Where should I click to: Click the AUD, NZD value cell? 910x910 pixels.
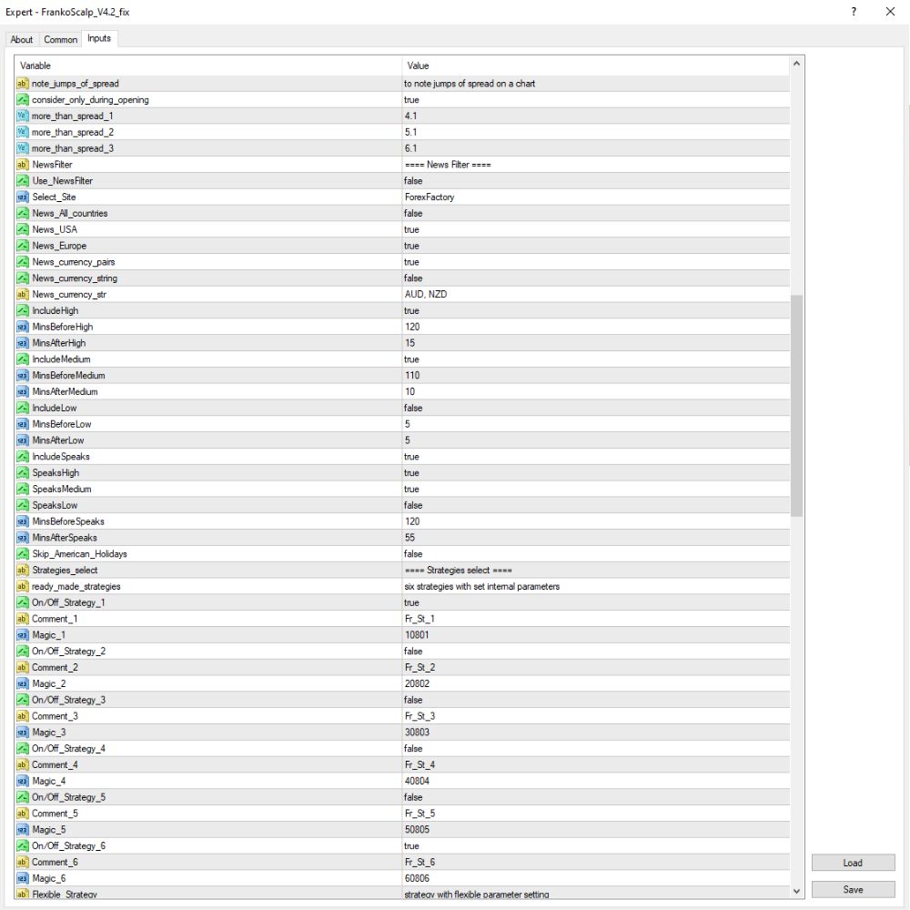pos(595,295)
